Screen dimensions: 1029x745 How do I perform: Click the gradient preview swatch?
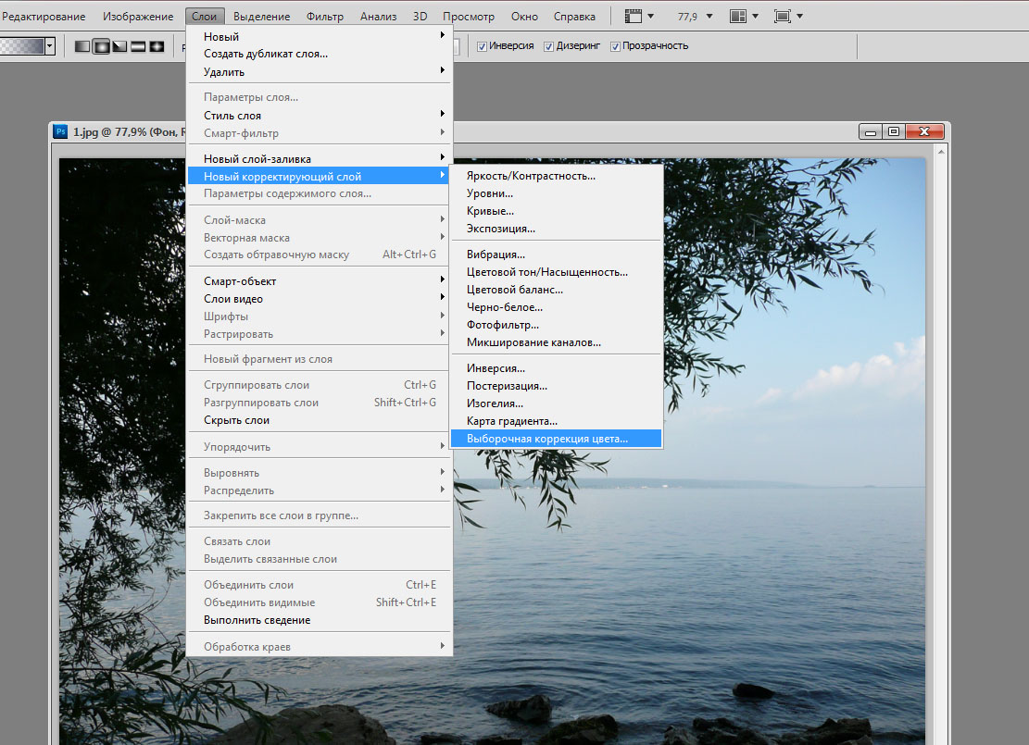pyautogui.click(x=21, y=46)
